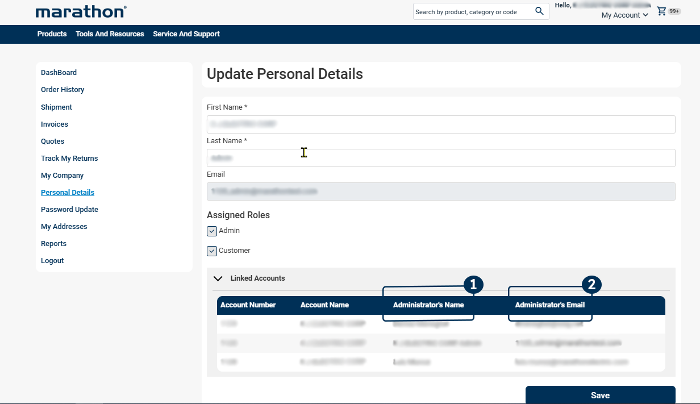The height and width of the screenshot is (404, 700).
Task: Click Logout in the sidebar
Action: pyautogui.click(x=52, y=261)
